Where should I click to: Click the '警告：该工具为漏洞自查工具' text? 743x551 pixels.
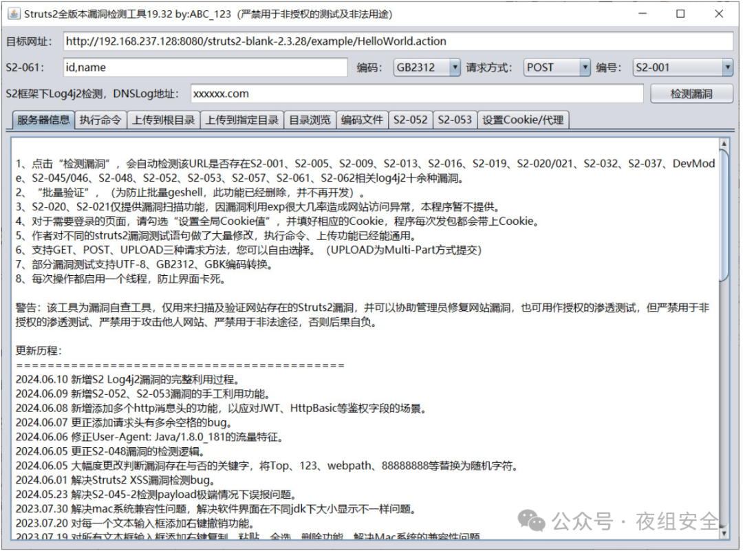pos(363,315)
